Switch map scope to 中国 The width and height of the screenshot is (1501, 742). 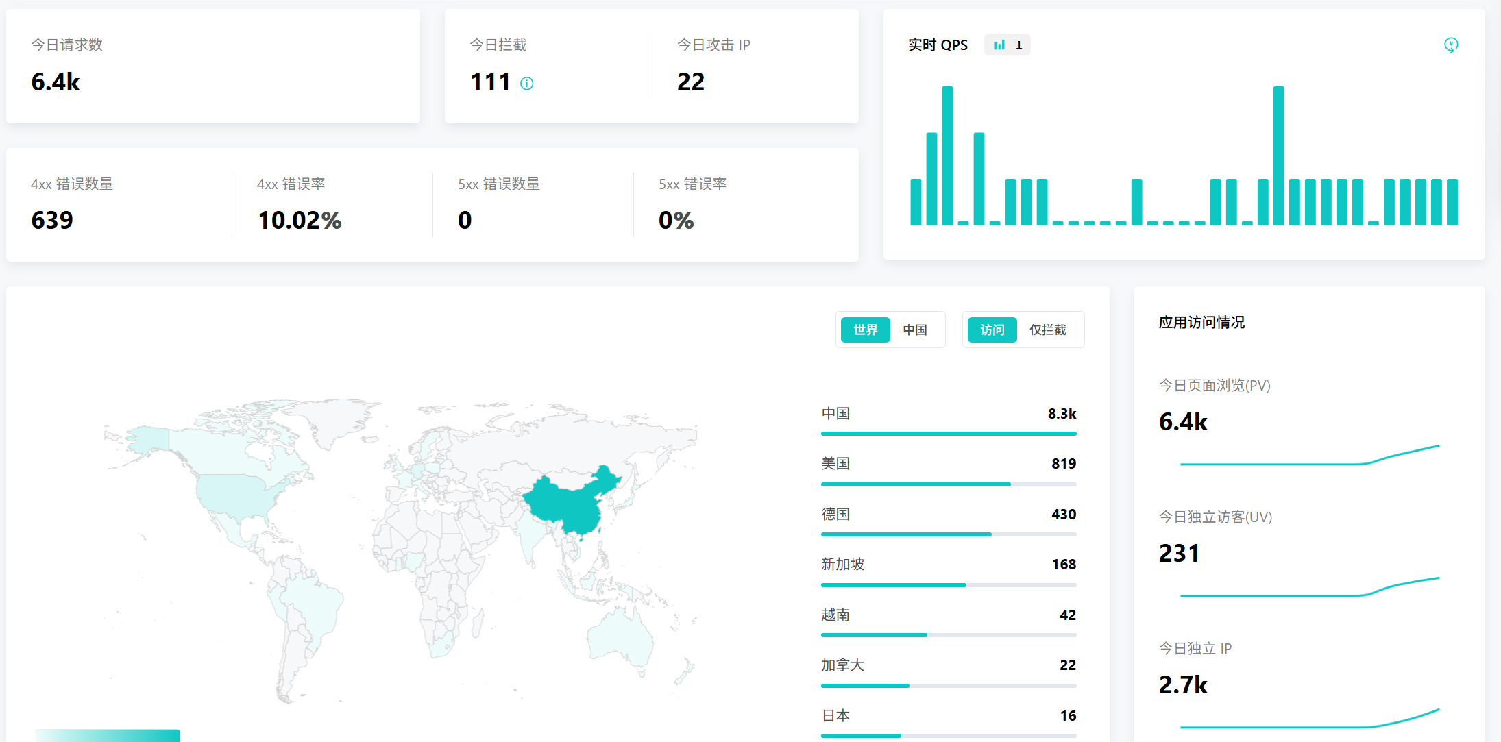[914, 330]
